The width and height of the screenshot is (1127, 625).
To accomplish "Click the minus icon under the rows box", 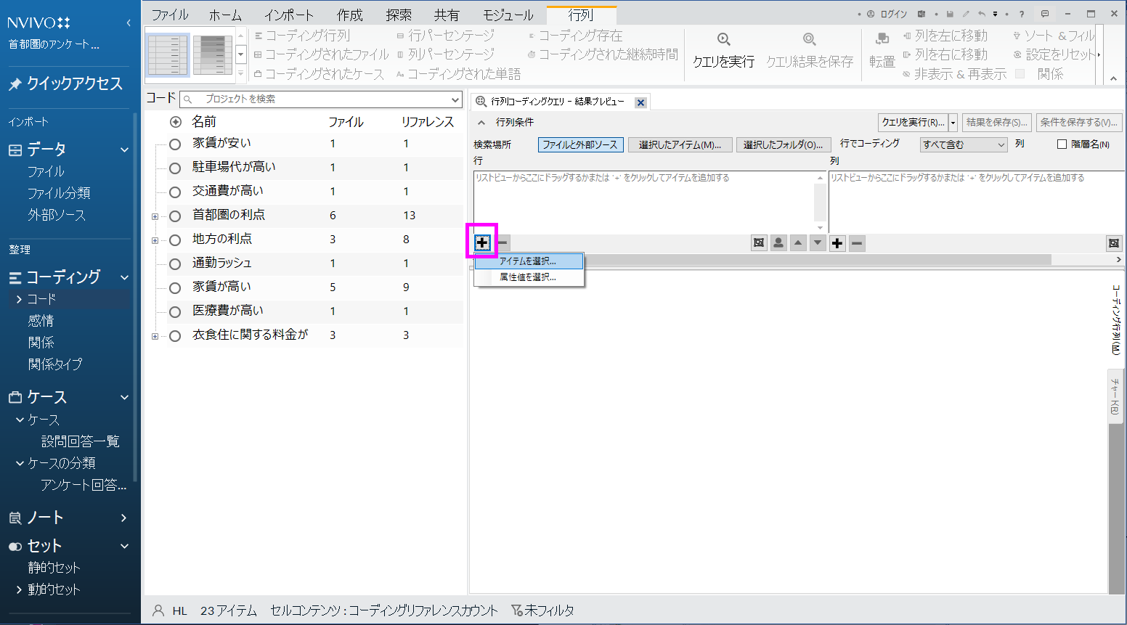I will click(503, 243).
